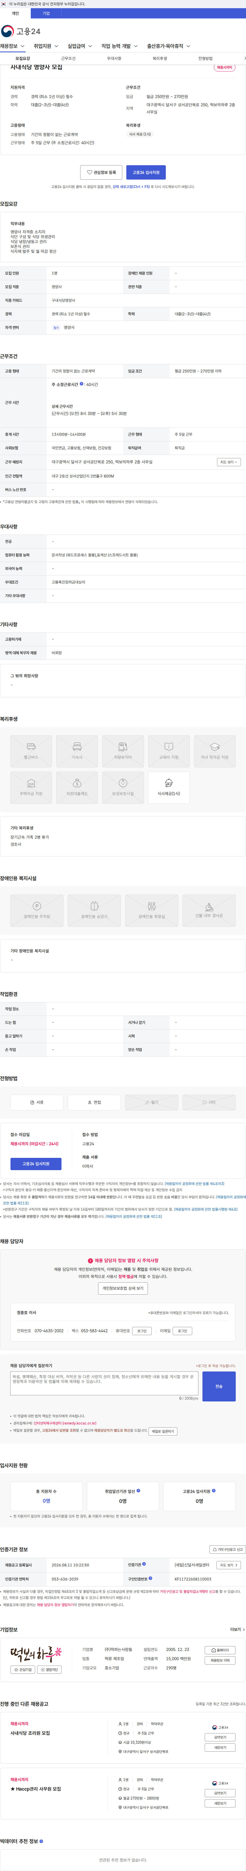Open the 사내식당 조리원 모집 posting
Viewport: 246px width, 1871px height.
click(30, 1733)
